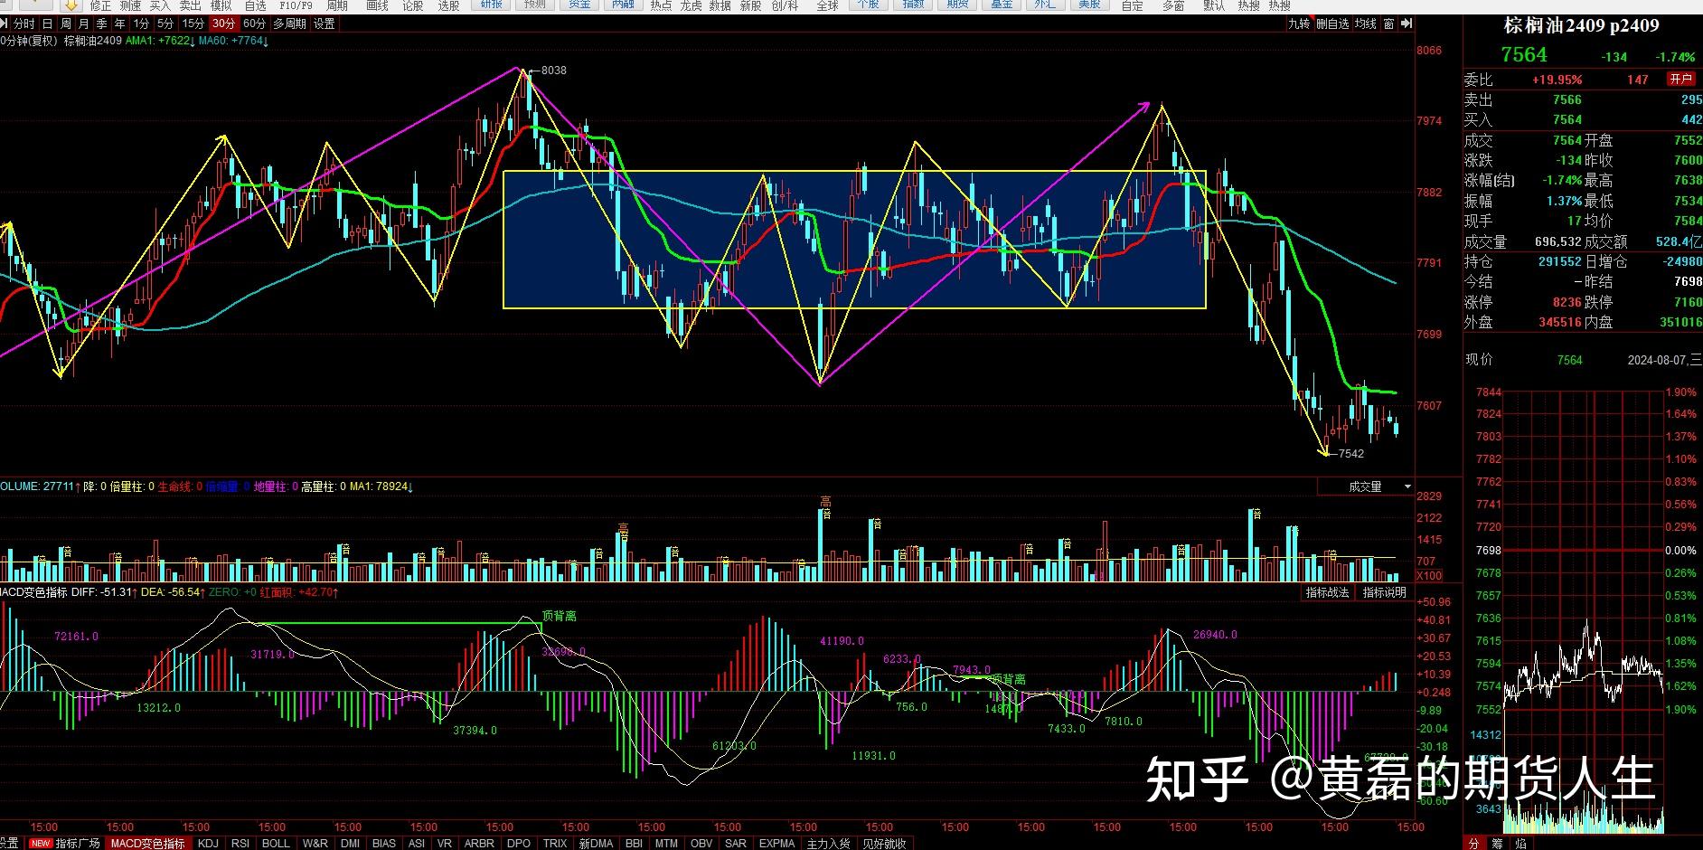Switch chart to 日 daily period
Screen dimensions: 1703x850
point(47,24)
